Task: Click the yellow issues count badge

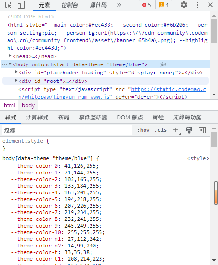Action: tap(163, 5)
